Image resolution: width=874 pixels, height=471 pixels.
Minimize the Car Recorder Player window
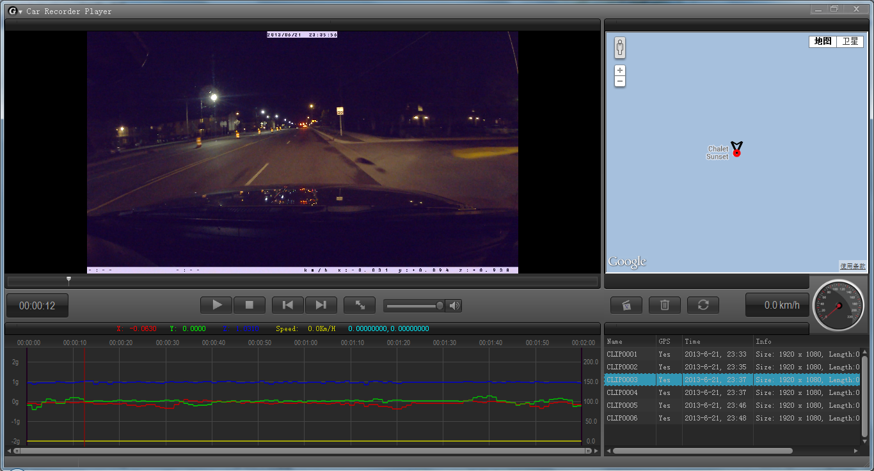tap(818, 9)
